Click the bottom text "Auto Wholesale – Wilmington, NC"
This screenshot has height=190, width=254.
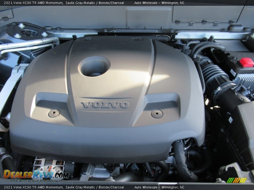(159, 187)
